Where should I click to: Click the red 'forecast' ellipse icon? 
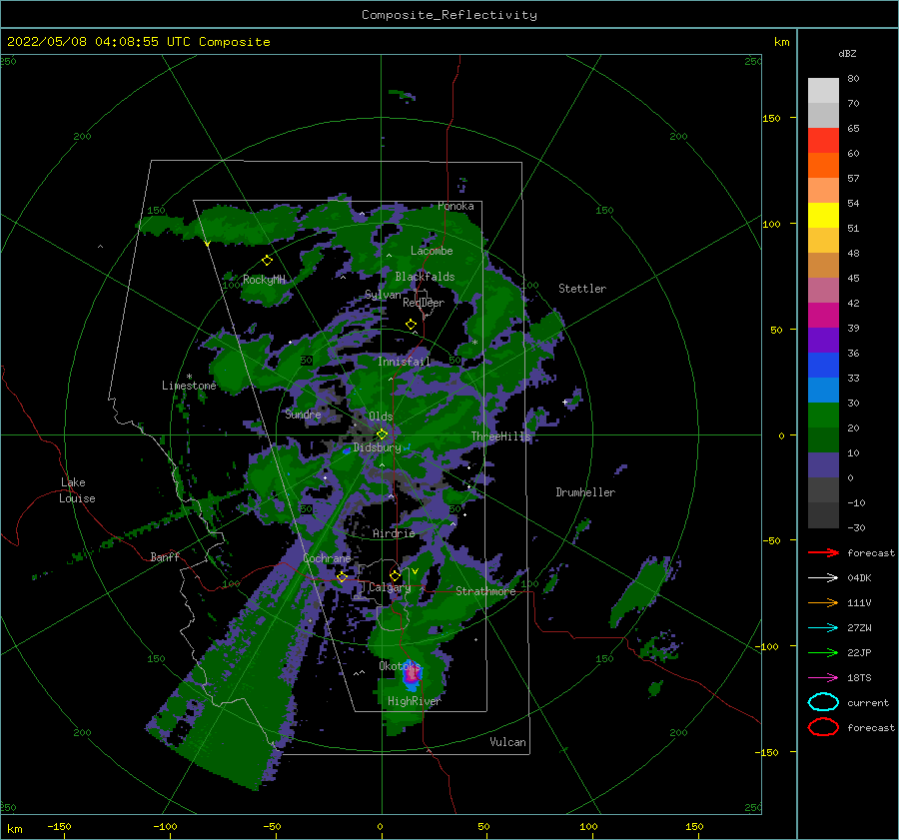point(823,727)
